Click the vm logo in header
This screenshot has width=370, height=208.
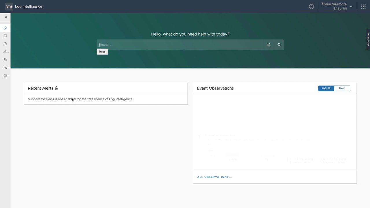[x=9, y=6]
